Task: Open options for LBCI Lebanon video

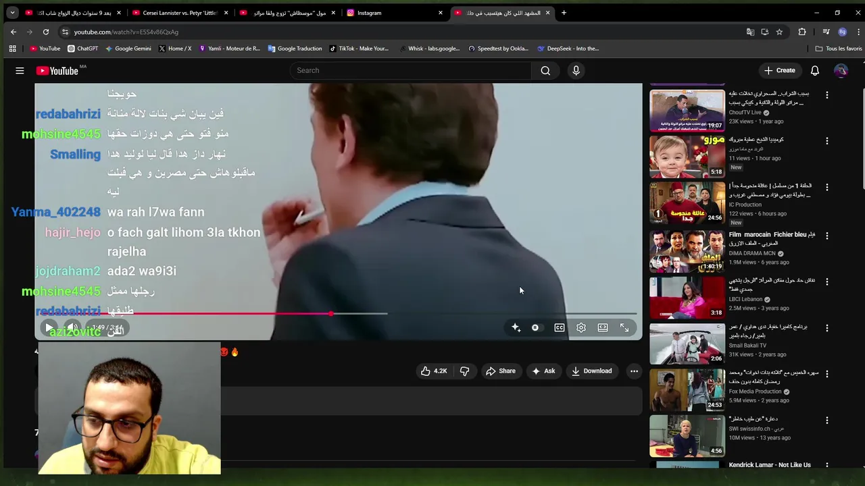Action: [827, 281]
